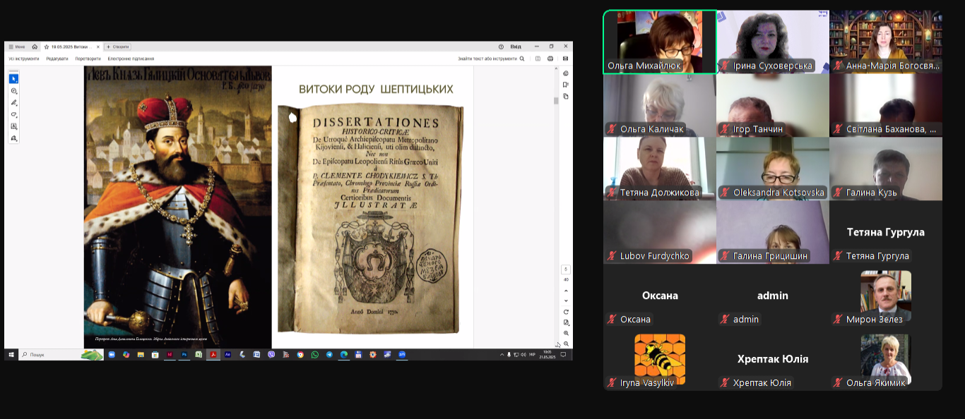This screenshot has width=965, height=419.
Task: Switch to Усі інструменти tab
Action: (24, 59)
